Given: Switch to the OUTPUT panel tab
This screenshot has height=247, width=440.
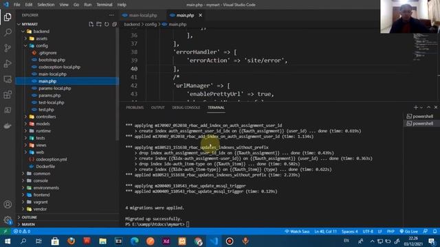Looking at the screenshot, I should point(157,108).
